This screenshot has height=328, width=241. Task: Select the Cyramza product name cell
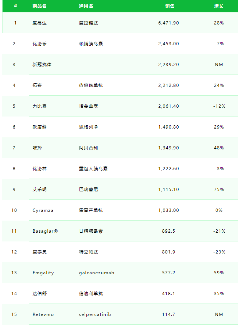tap(43, 210)
